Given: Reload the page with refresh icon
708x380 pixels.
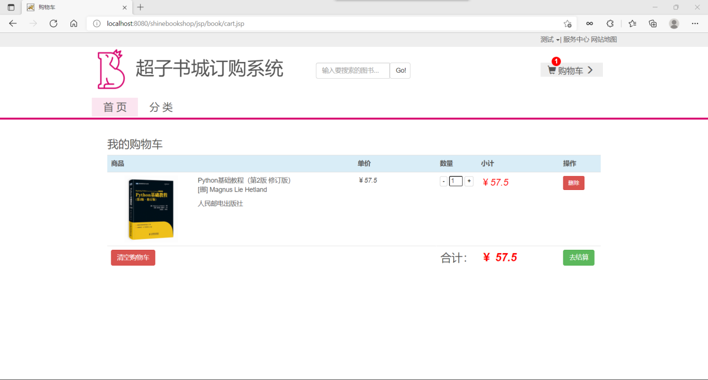Looking at the screenshot, I should pos(54,23).
